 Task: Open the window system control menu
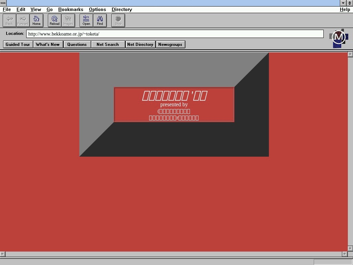click(x=3, y=3)
